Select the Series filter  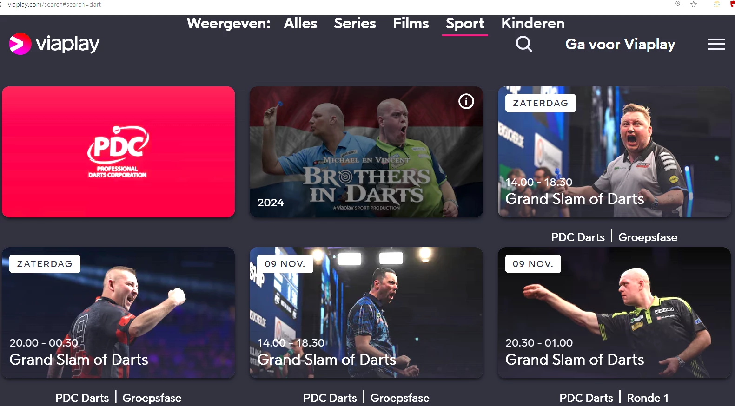tap(355, 23)
